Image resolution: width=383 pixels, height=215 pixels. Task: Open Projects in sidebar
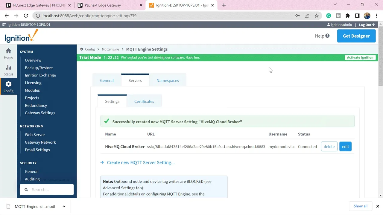coord(32,98)
